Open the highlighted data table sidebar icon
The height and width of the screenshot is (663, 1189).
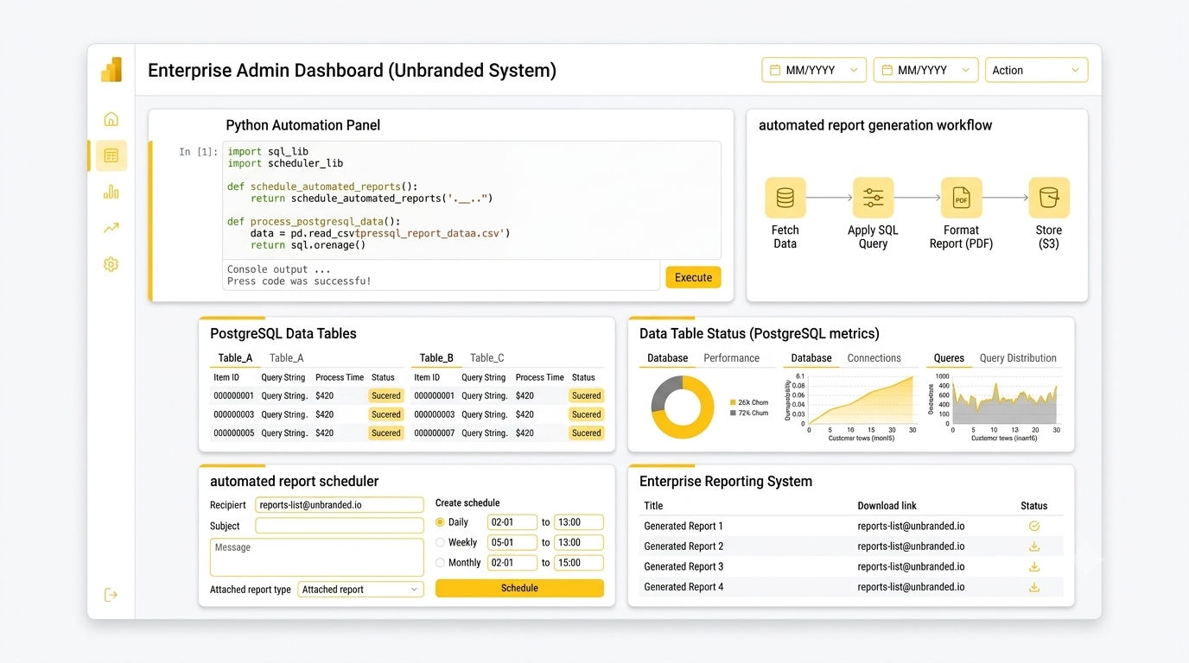pyautogui.click(x=111, y=155)
